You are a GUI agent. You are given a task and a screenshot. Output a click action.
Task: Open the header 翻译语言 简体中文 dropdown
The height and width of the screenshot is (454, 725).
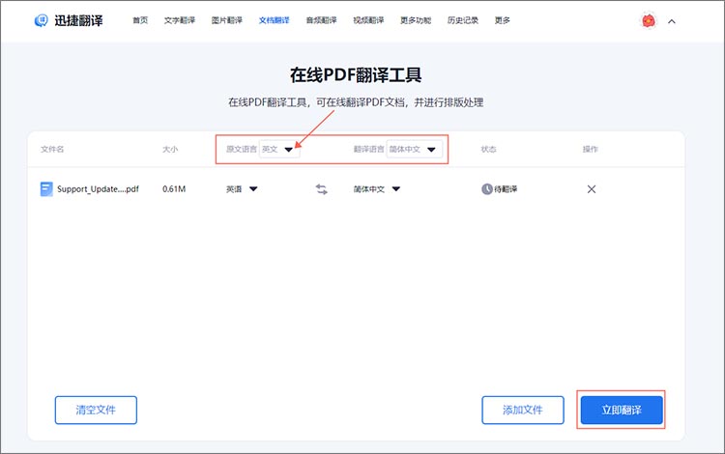(414, 149)
